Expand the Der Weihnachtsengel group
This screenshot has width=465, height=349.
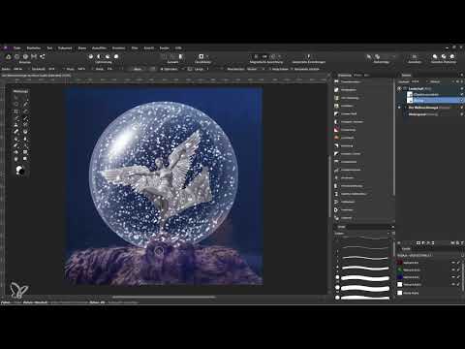click(399, 108)
